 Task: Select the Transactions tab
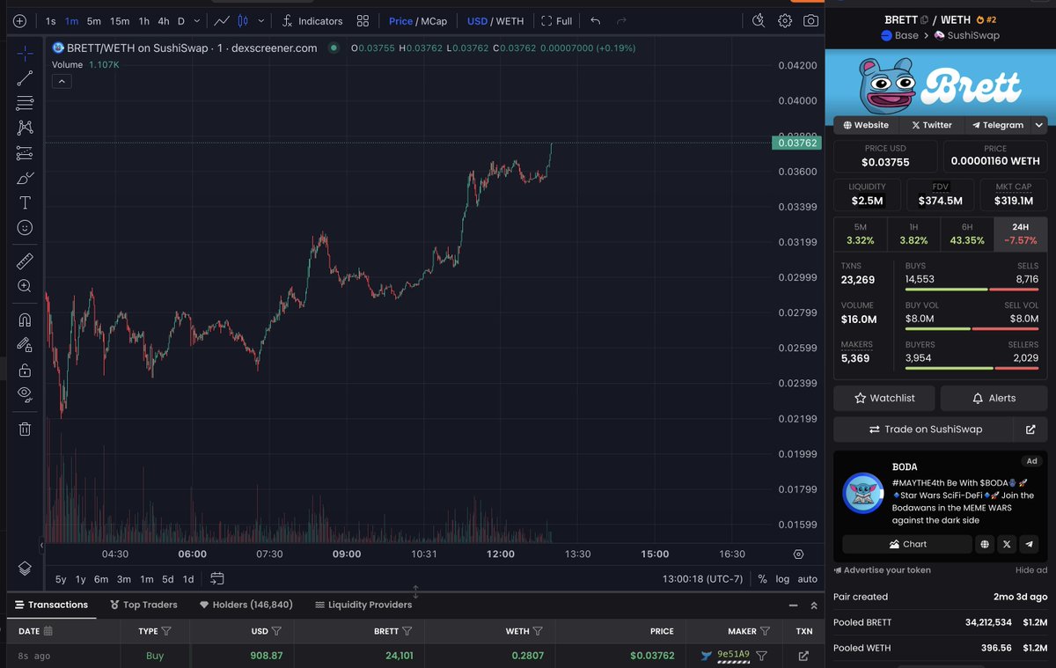pos(50,605)
